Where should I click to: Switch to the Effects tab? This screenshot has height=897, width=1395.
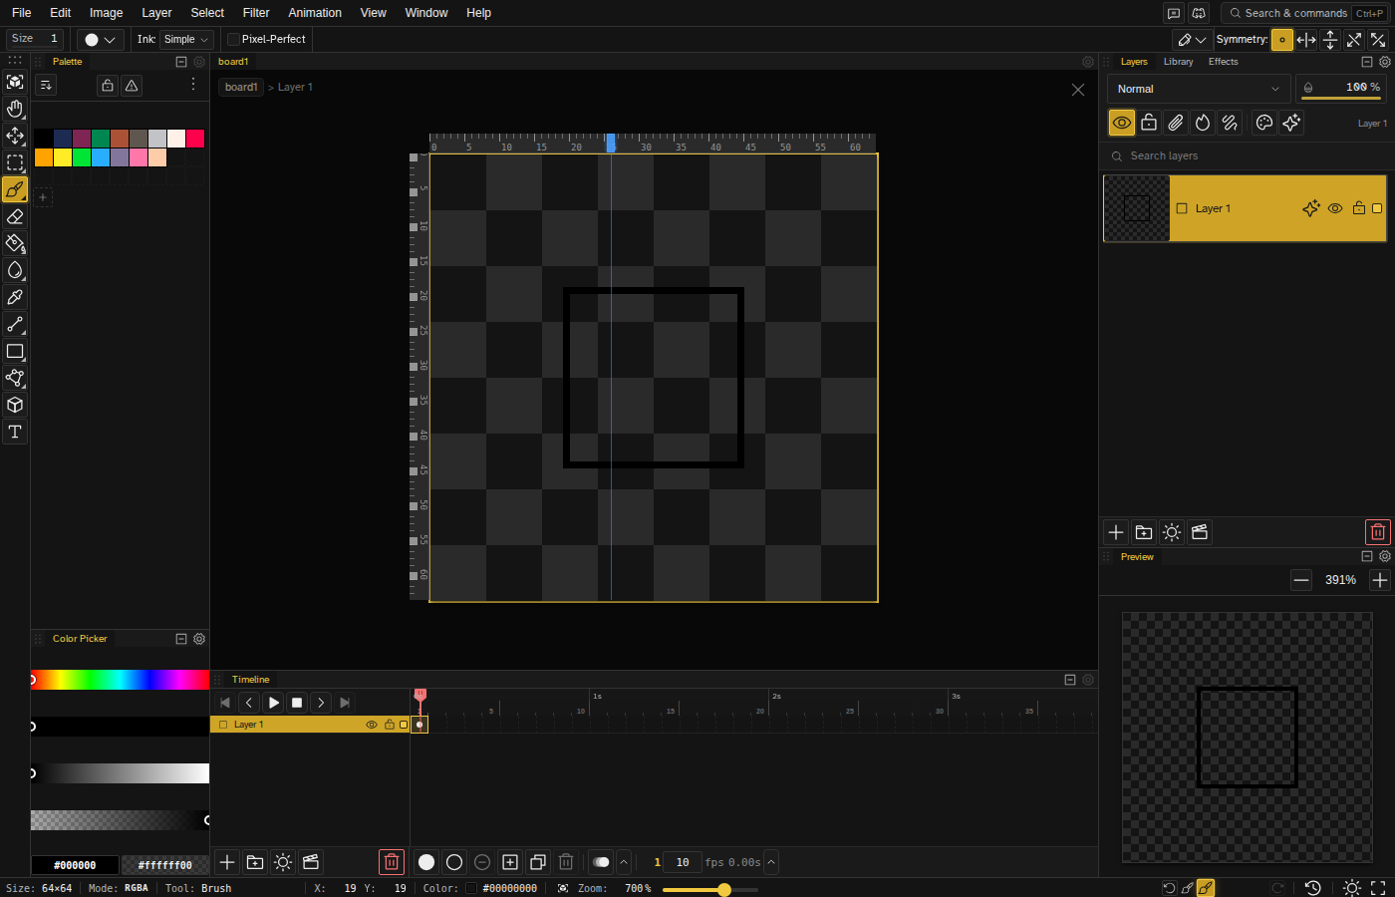tap(1223, 62)
